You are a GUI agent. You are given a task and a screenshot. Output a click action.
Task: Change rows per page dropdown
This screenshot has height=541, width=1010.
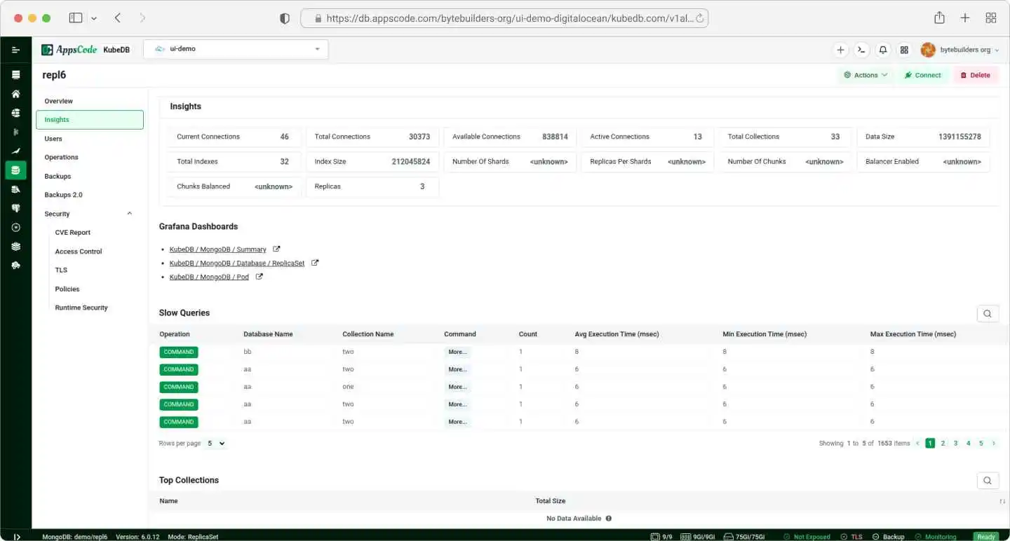(x=217, y=444)
